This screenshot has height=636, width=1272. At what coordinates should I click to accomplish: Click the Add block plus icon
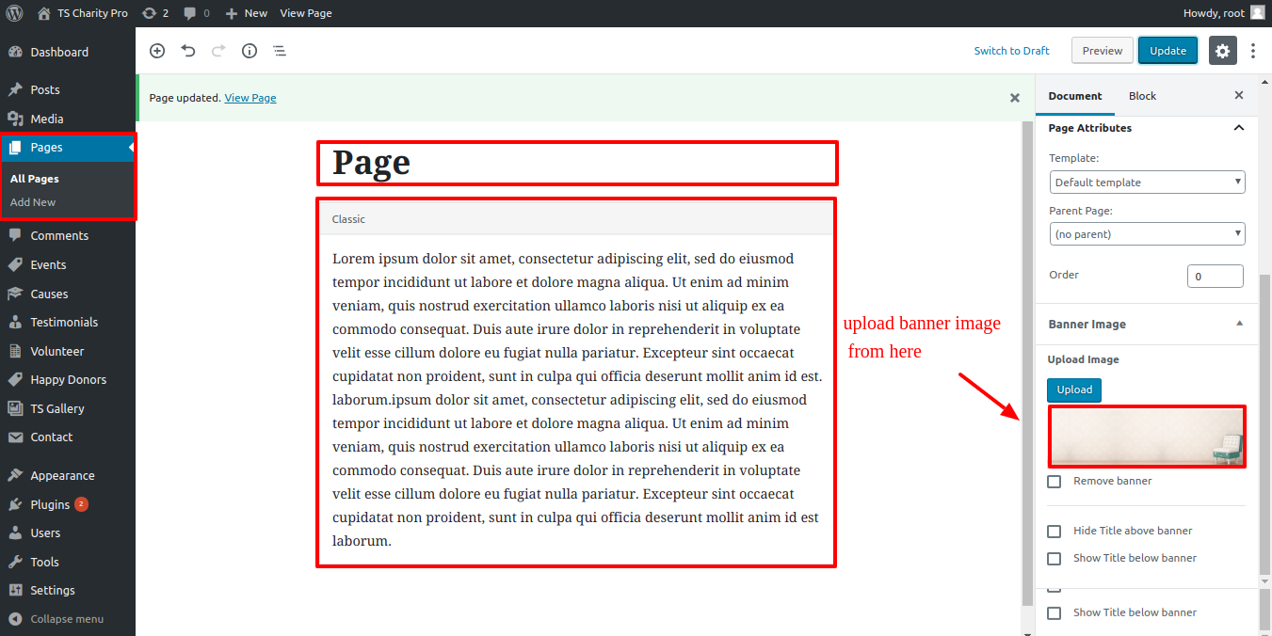click(x=157, y=51)
